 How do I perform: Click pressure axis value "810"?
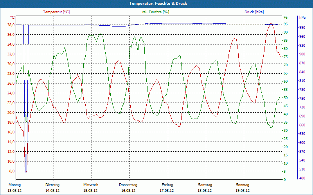pyautogui.click(x=302, y=81)
